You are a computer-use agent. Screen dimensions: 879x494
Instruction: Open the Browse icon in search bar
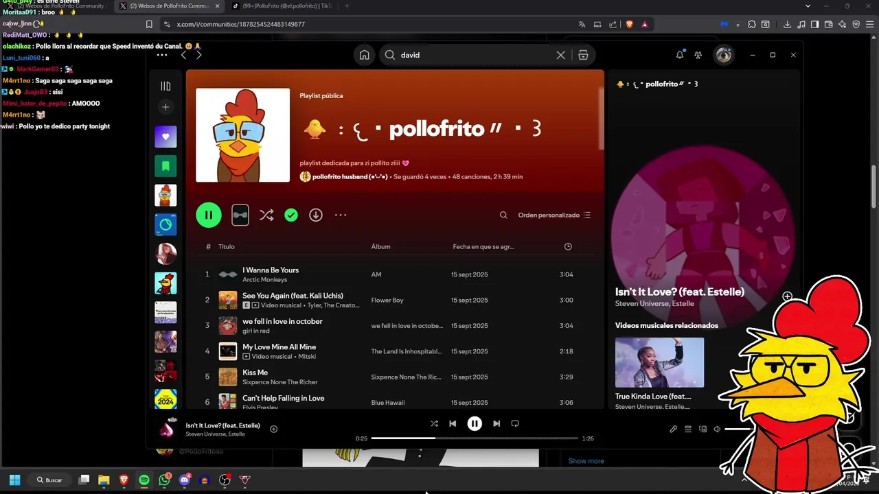tap(583, 55)
